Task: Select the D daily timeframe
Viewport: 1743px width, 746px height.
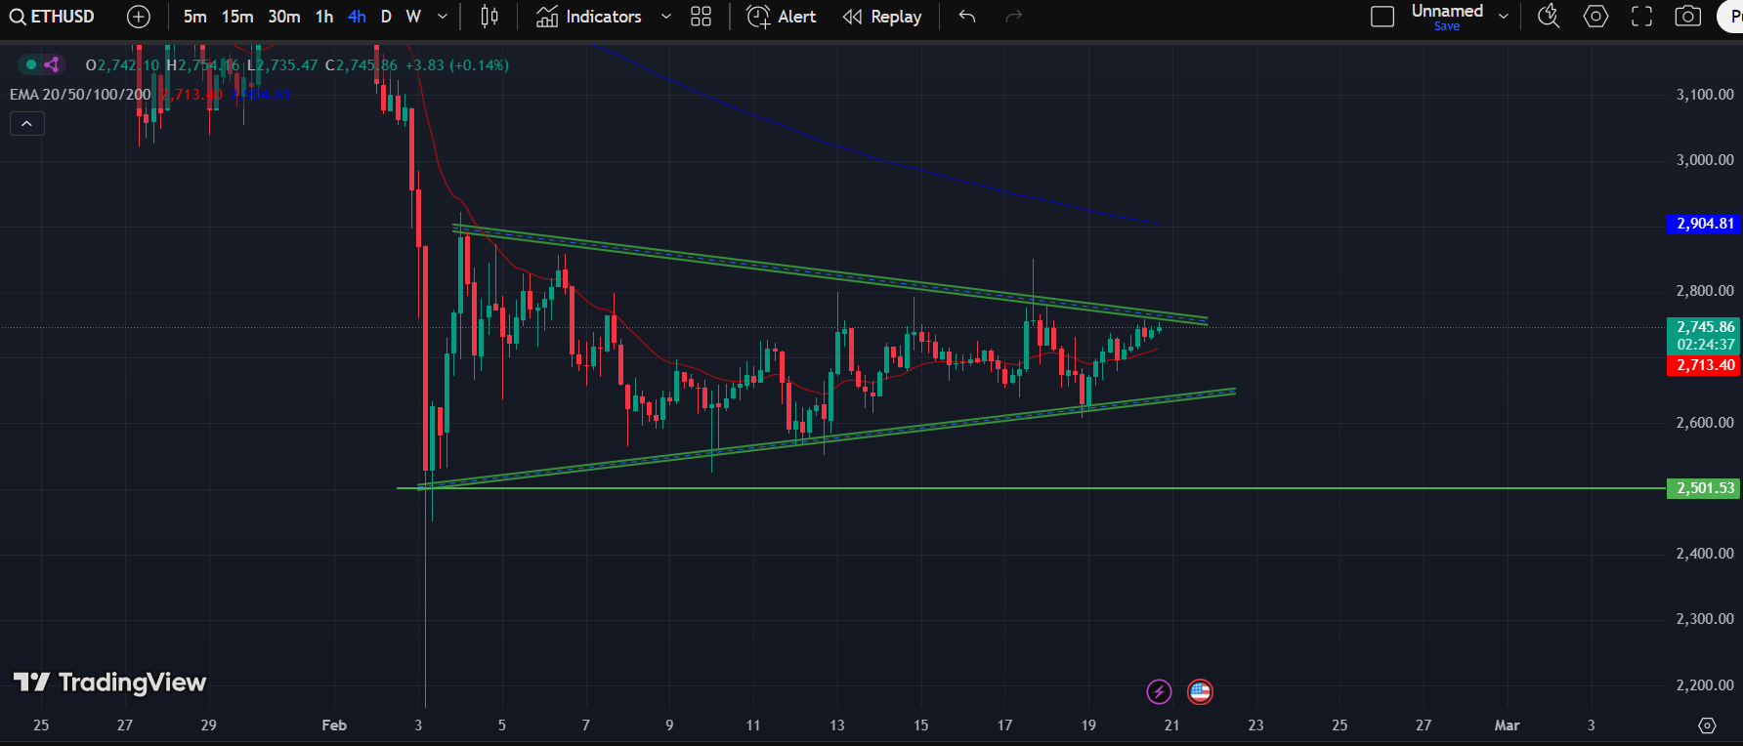Action: pos(386,17)
